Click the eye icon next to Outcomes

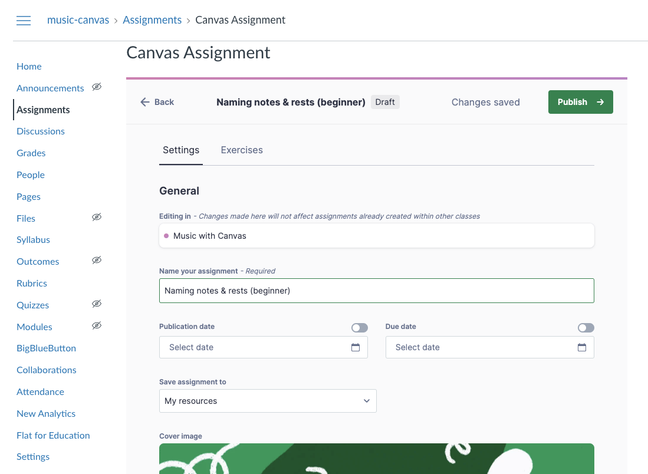click(x=96, y=260)
